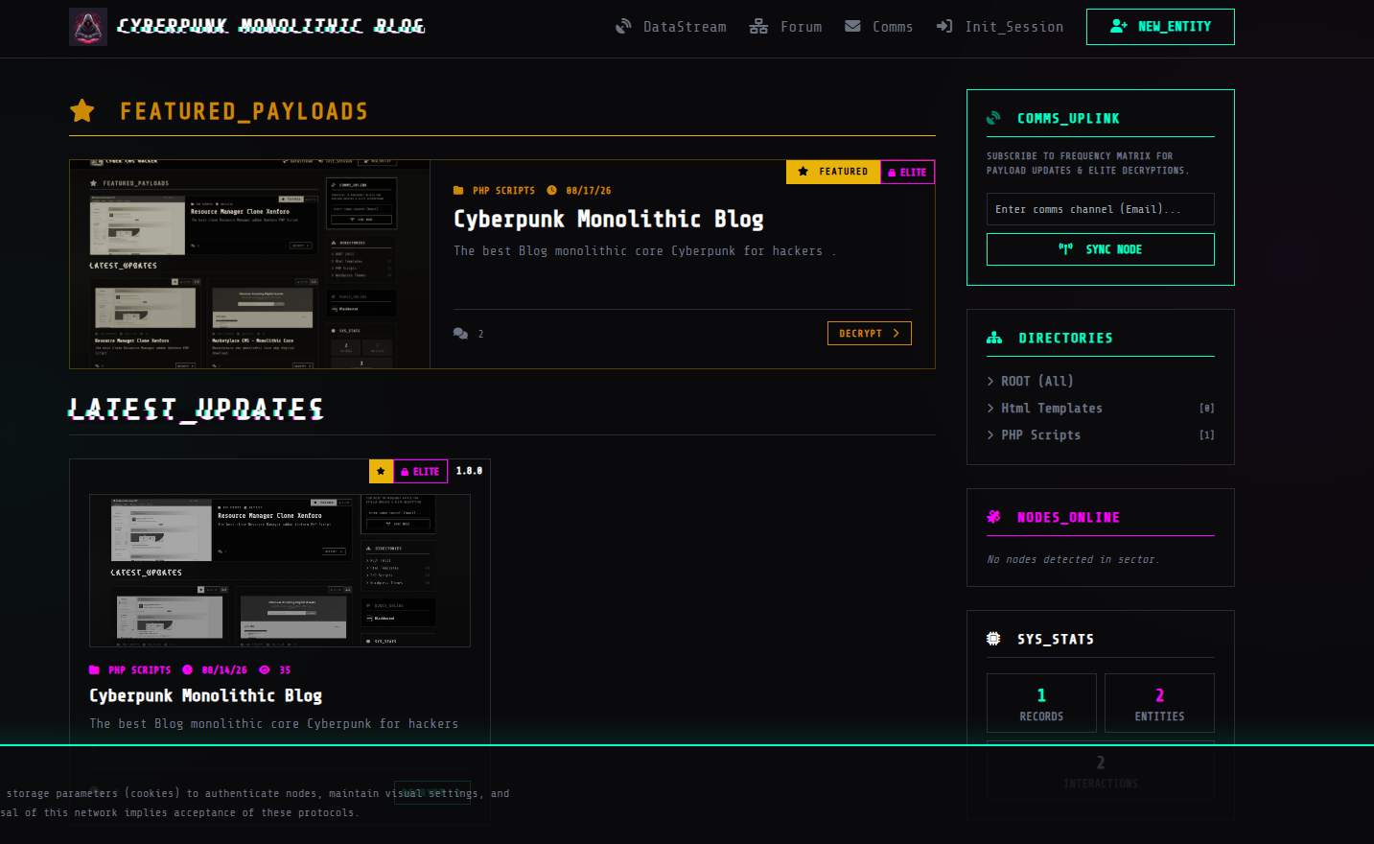The width and height of the screenshot is (1374, 844).
Task: Click the latest card description text
Action: pyautogui.click(x=274, y=724)
